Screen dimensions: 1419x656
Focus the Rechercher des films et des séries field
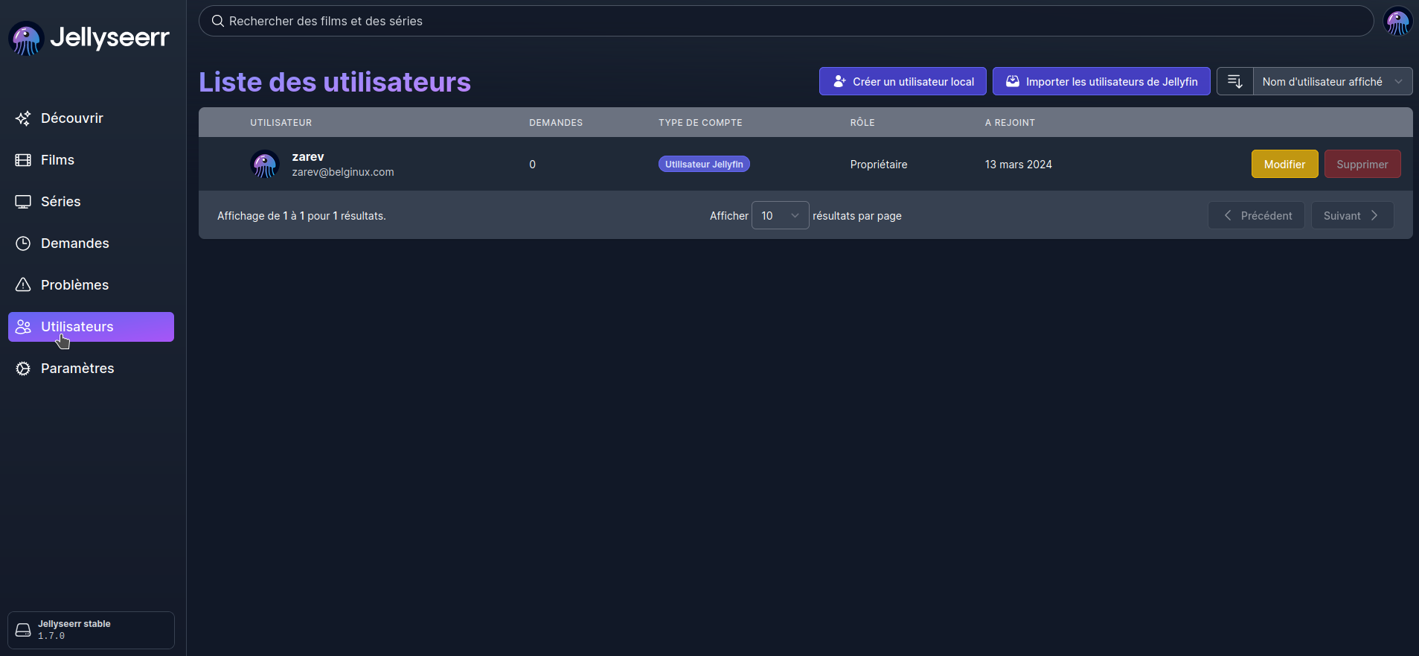786,21
